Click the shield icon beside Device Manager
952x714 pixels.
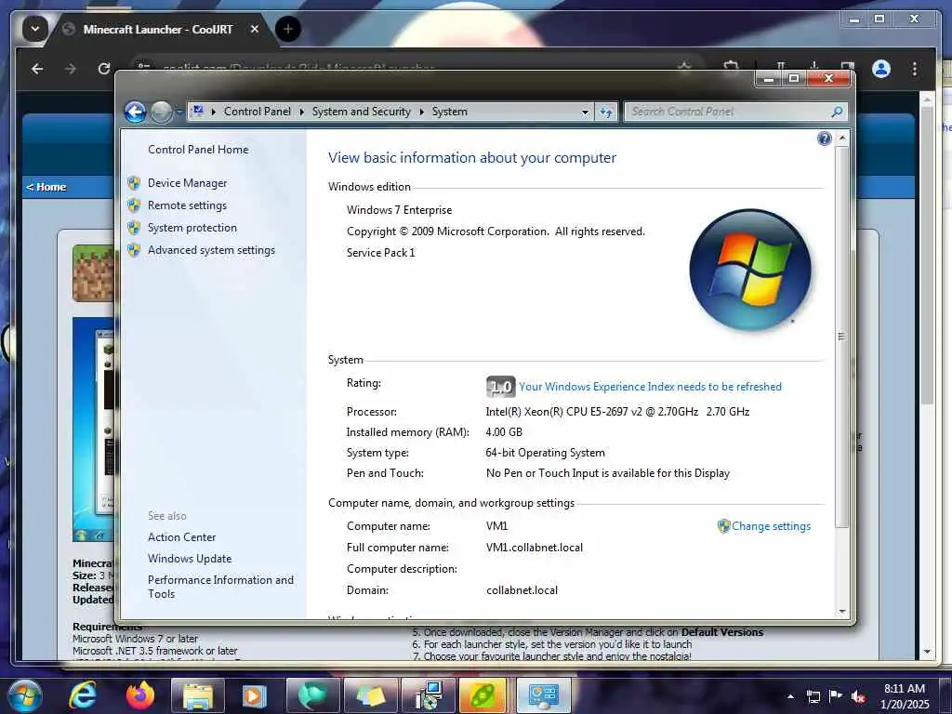pos(134,183)
